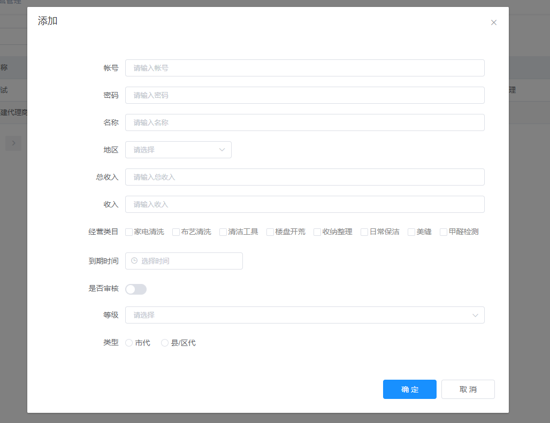Select the 市代 radio button
Screen dimensions: 550x423
tap(129, 343)
